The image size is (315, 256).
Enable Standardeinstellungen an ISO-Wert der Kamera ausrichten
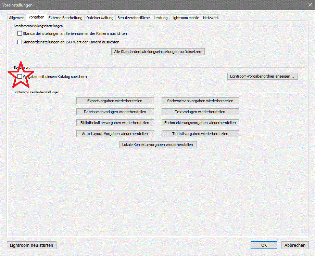pos(20,42)
